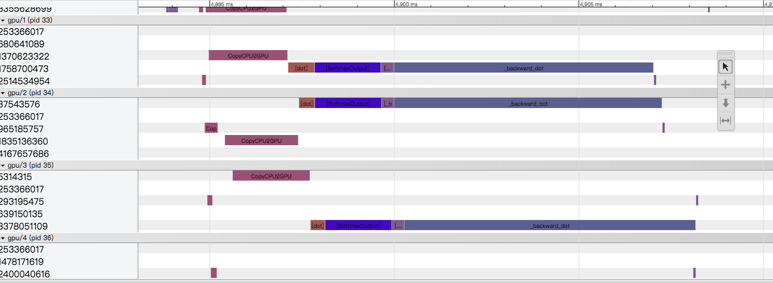This screenshot has width=773, height=283.
Task: Collapse the gpu/1 (pid 33) process
Action: pos(3,20)
